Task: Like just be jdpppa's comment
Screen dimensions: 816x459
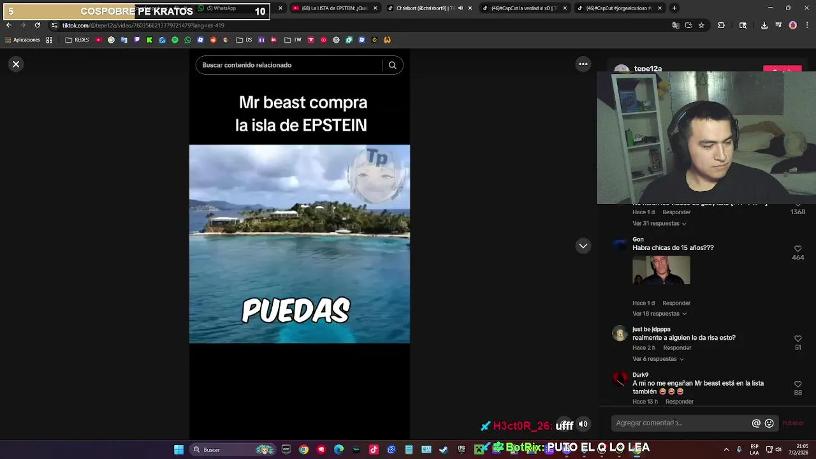Action: pyautogui.click(x=798, y=339)
